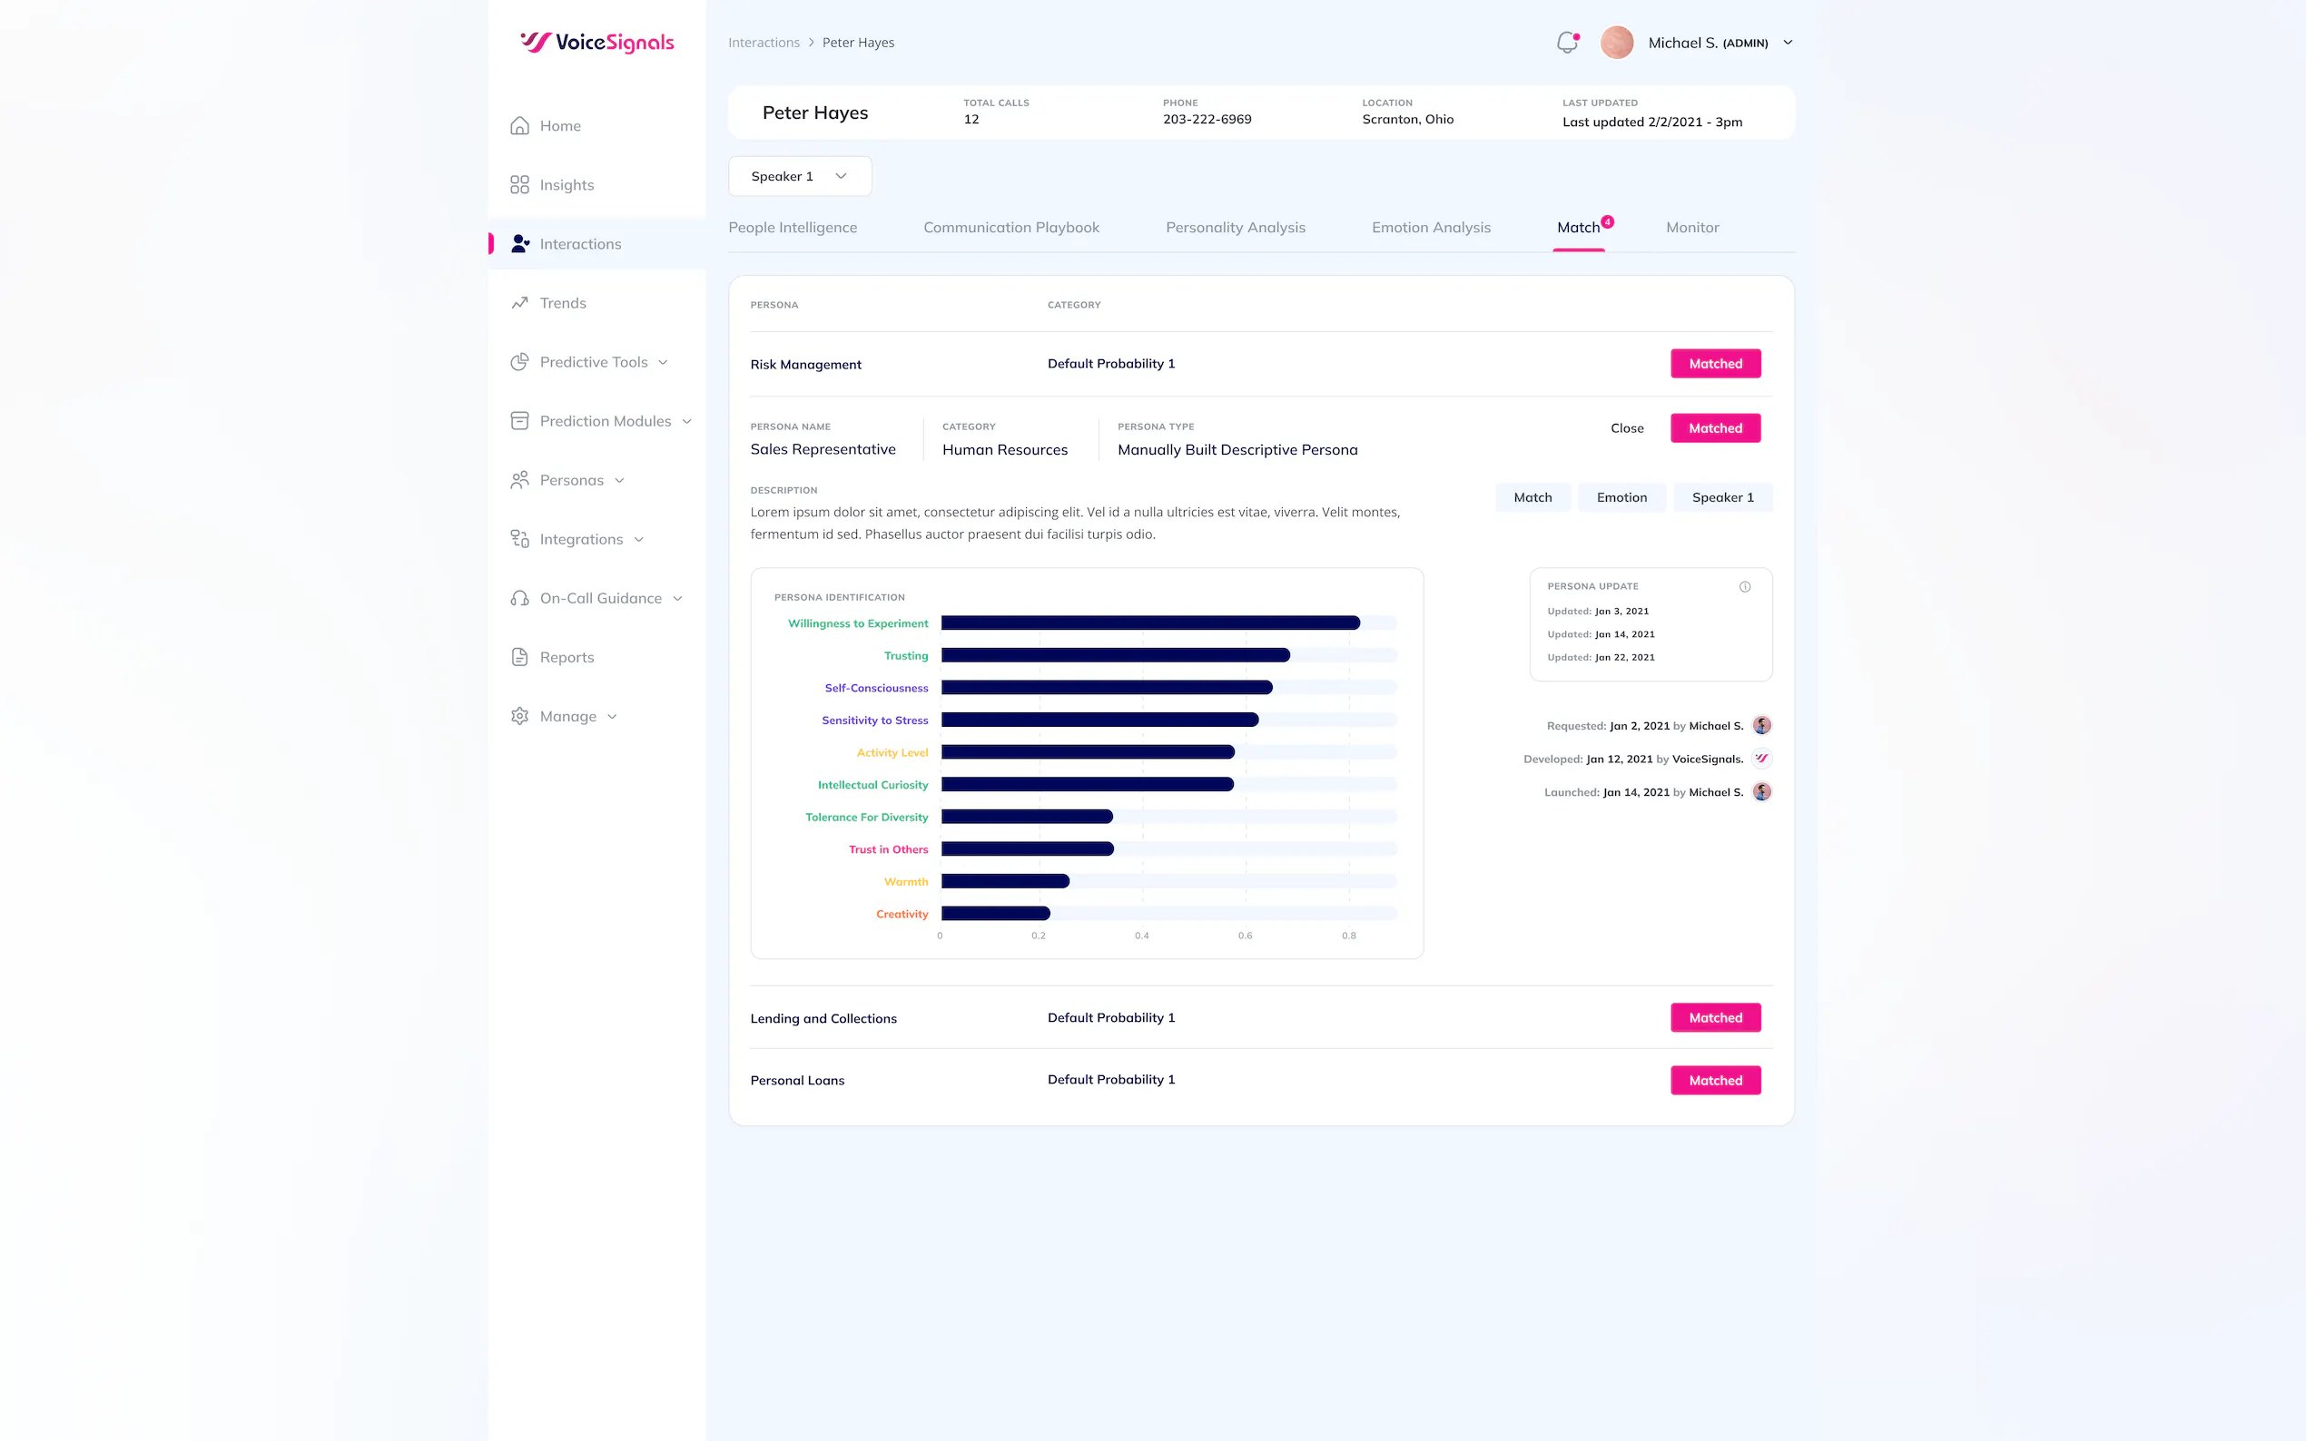Click the Home icon in sidebar
This screenshot has width=2306, height=1441.
click(519, 126)
